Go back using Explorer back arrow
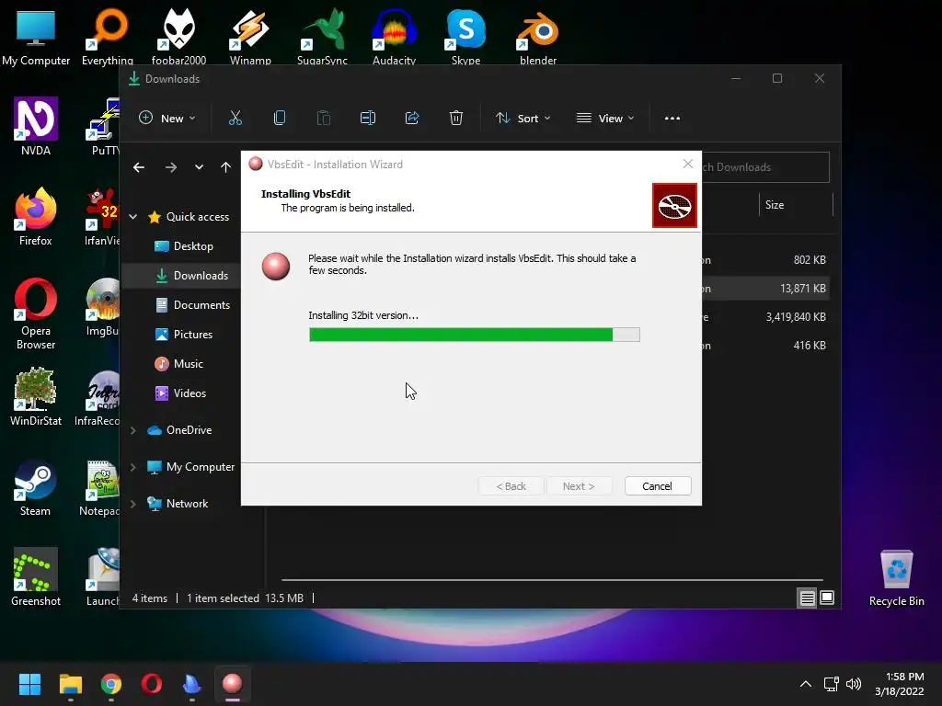This screenshot has width=942, height=706. (x=139, y=167)
